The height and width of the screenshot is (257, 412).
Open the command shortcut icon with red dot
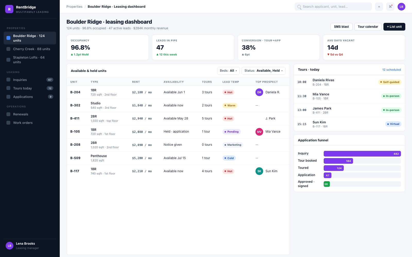click(390, 7)
